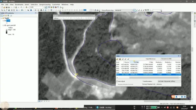Image resolution: width=196 pixels, height=110 pixels.
Task: Open the Georeferencing dropdown menu
Action: (108, 10)
